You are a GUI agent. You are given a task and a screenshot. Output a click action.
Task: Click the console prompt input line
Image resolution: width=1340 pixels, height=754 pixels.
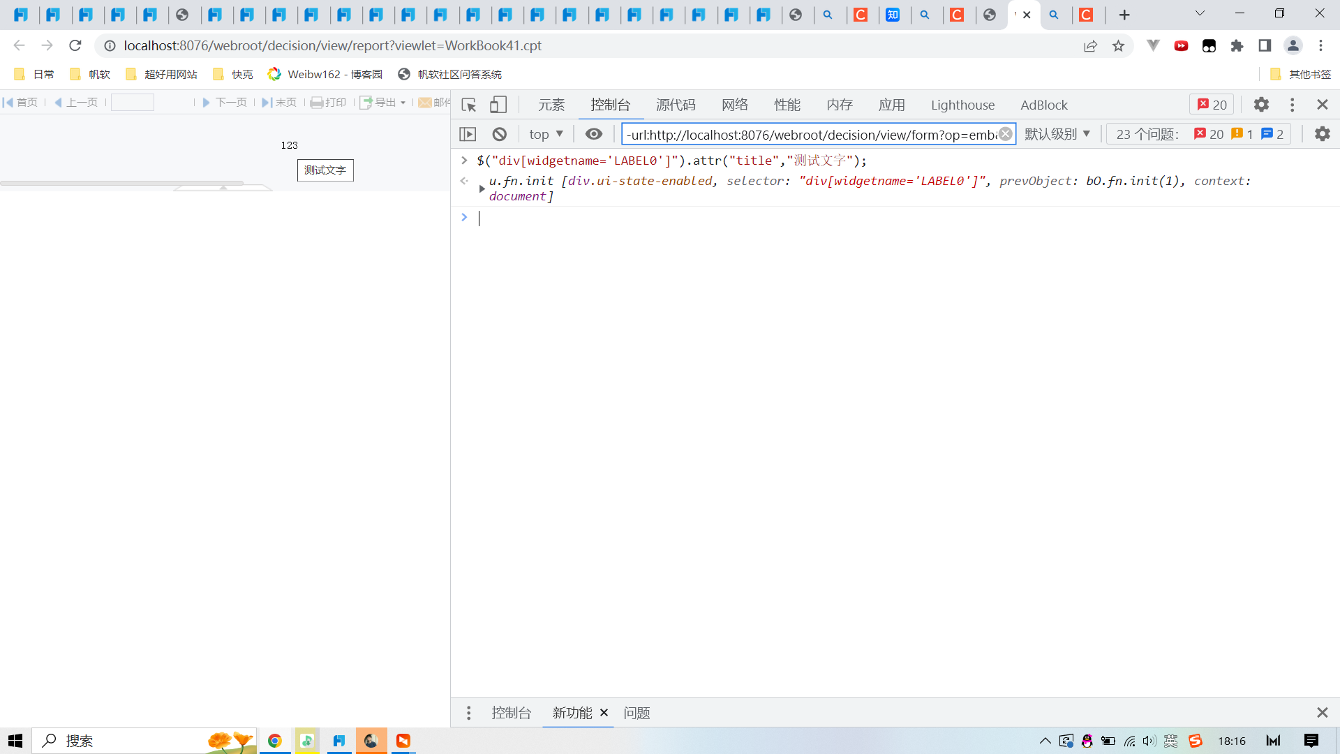[x=900, y=219]
